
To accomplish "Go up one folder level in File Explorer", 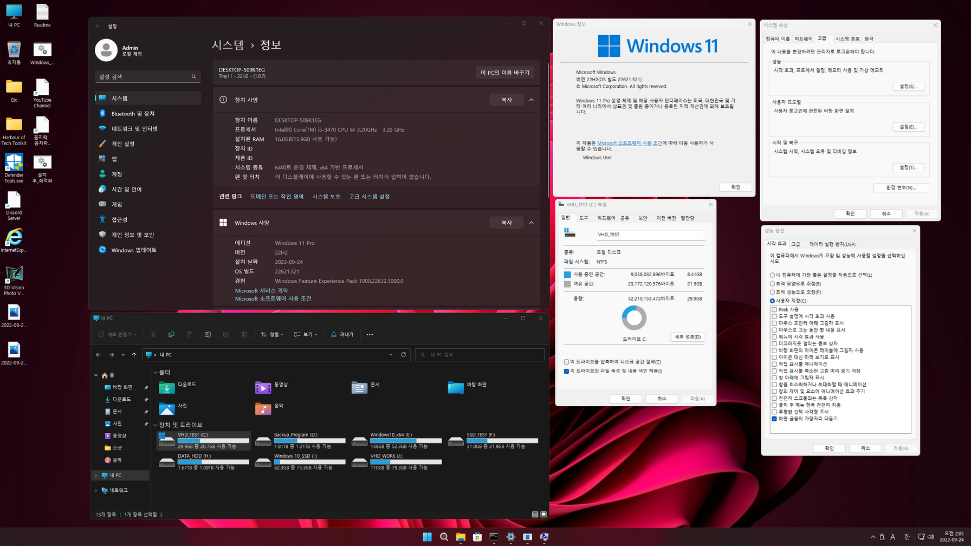I will coord(134,355).
